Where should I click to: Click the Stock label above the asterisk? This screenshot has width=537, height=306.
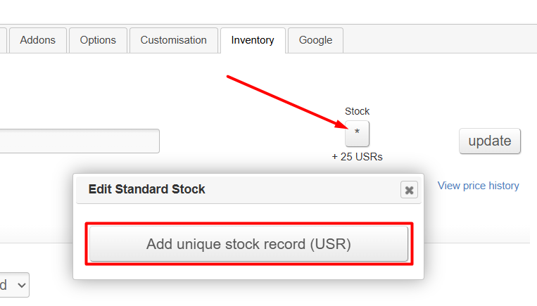coord(357,111)
